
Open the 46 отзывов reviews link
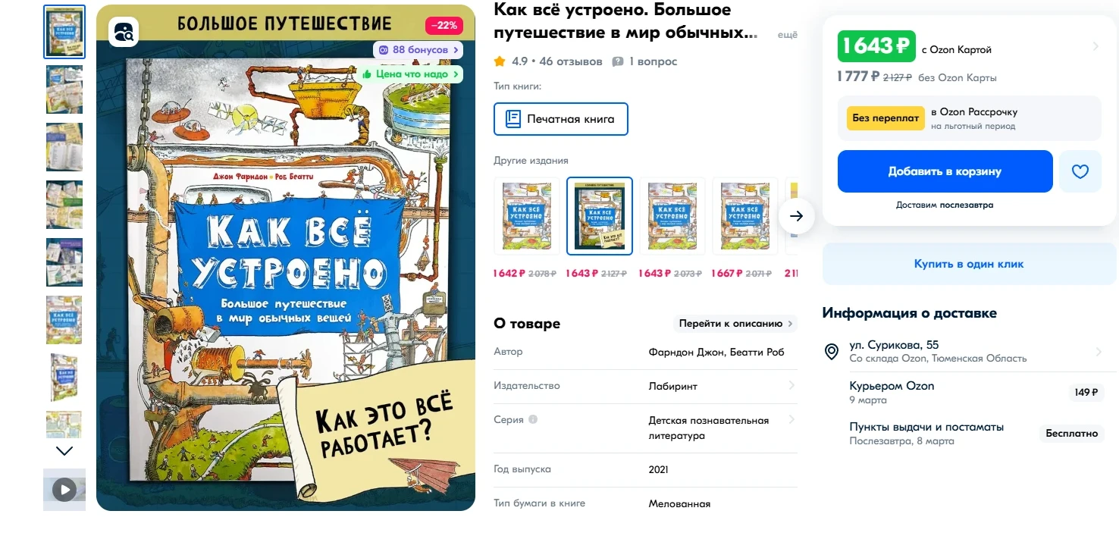[571, 61]
